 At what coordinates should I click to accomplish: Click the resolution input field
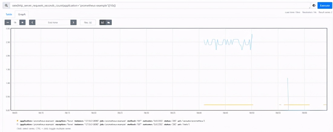(88, 22)
